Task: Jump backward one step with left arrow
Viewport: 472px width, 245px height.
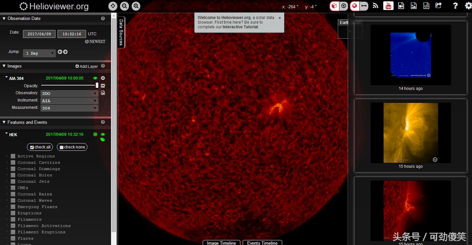Action: (60, 52)
